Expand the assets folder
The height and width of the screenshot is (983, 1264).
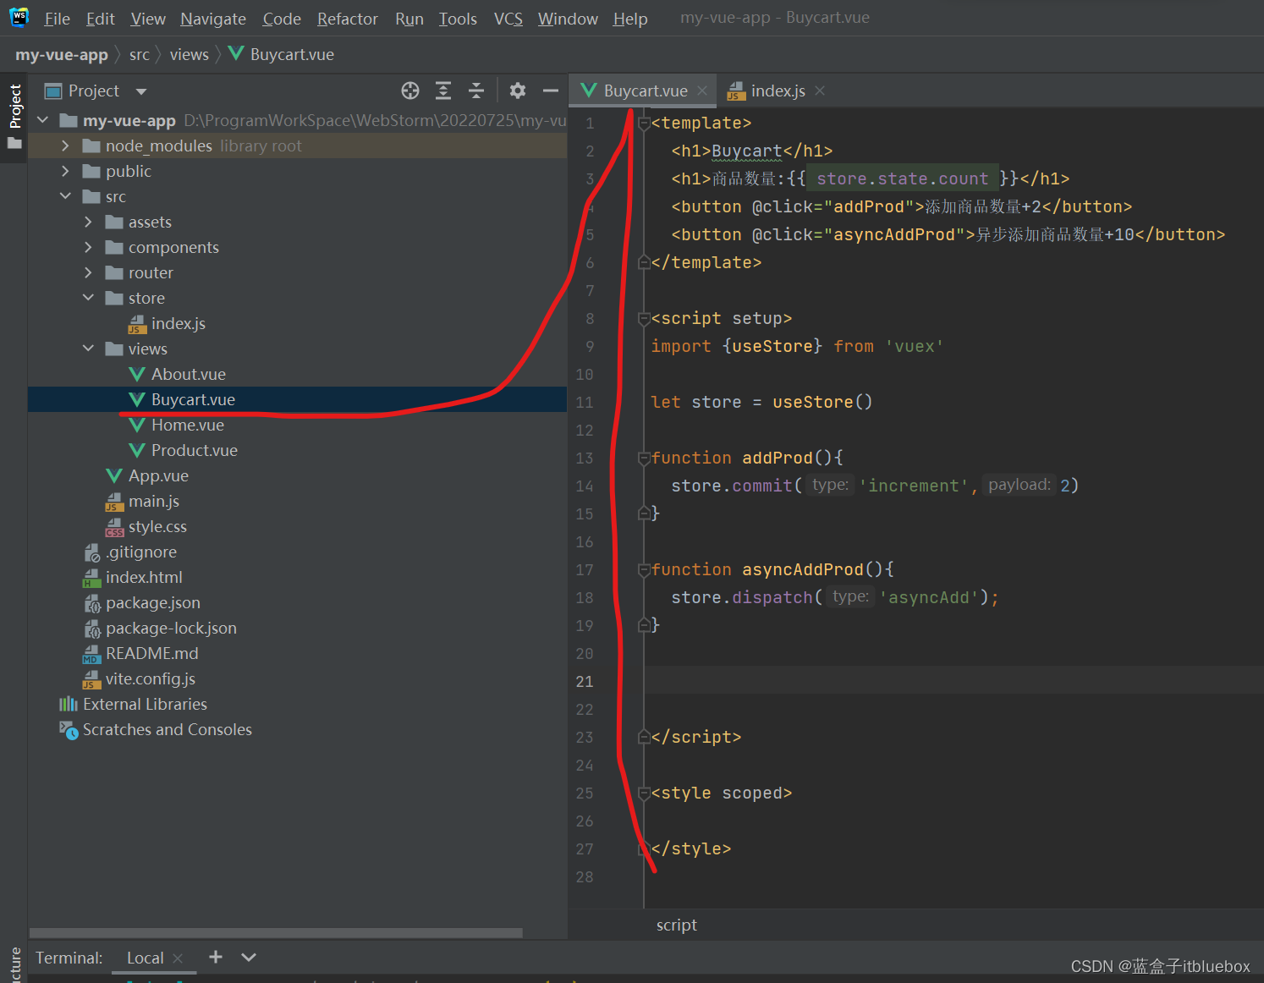(89, 222)
